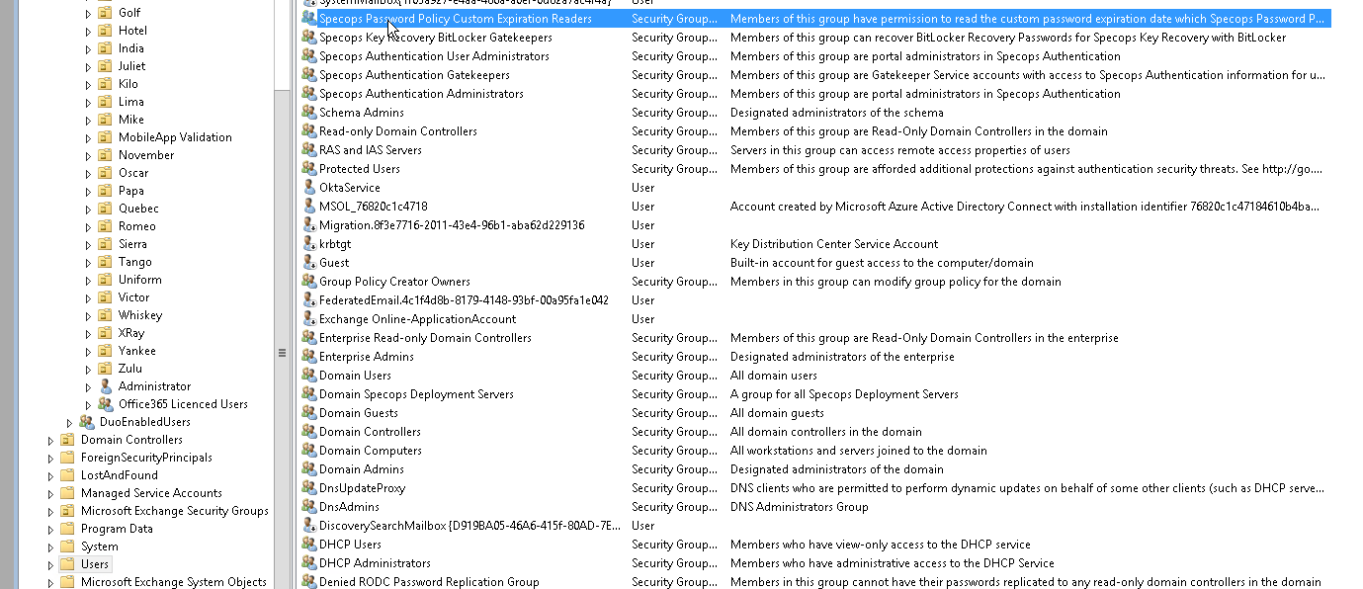Click the MSOL_76820c1c4718 user icon
The height and width of the screenshot is (589, 1363).
click(308, 207)
